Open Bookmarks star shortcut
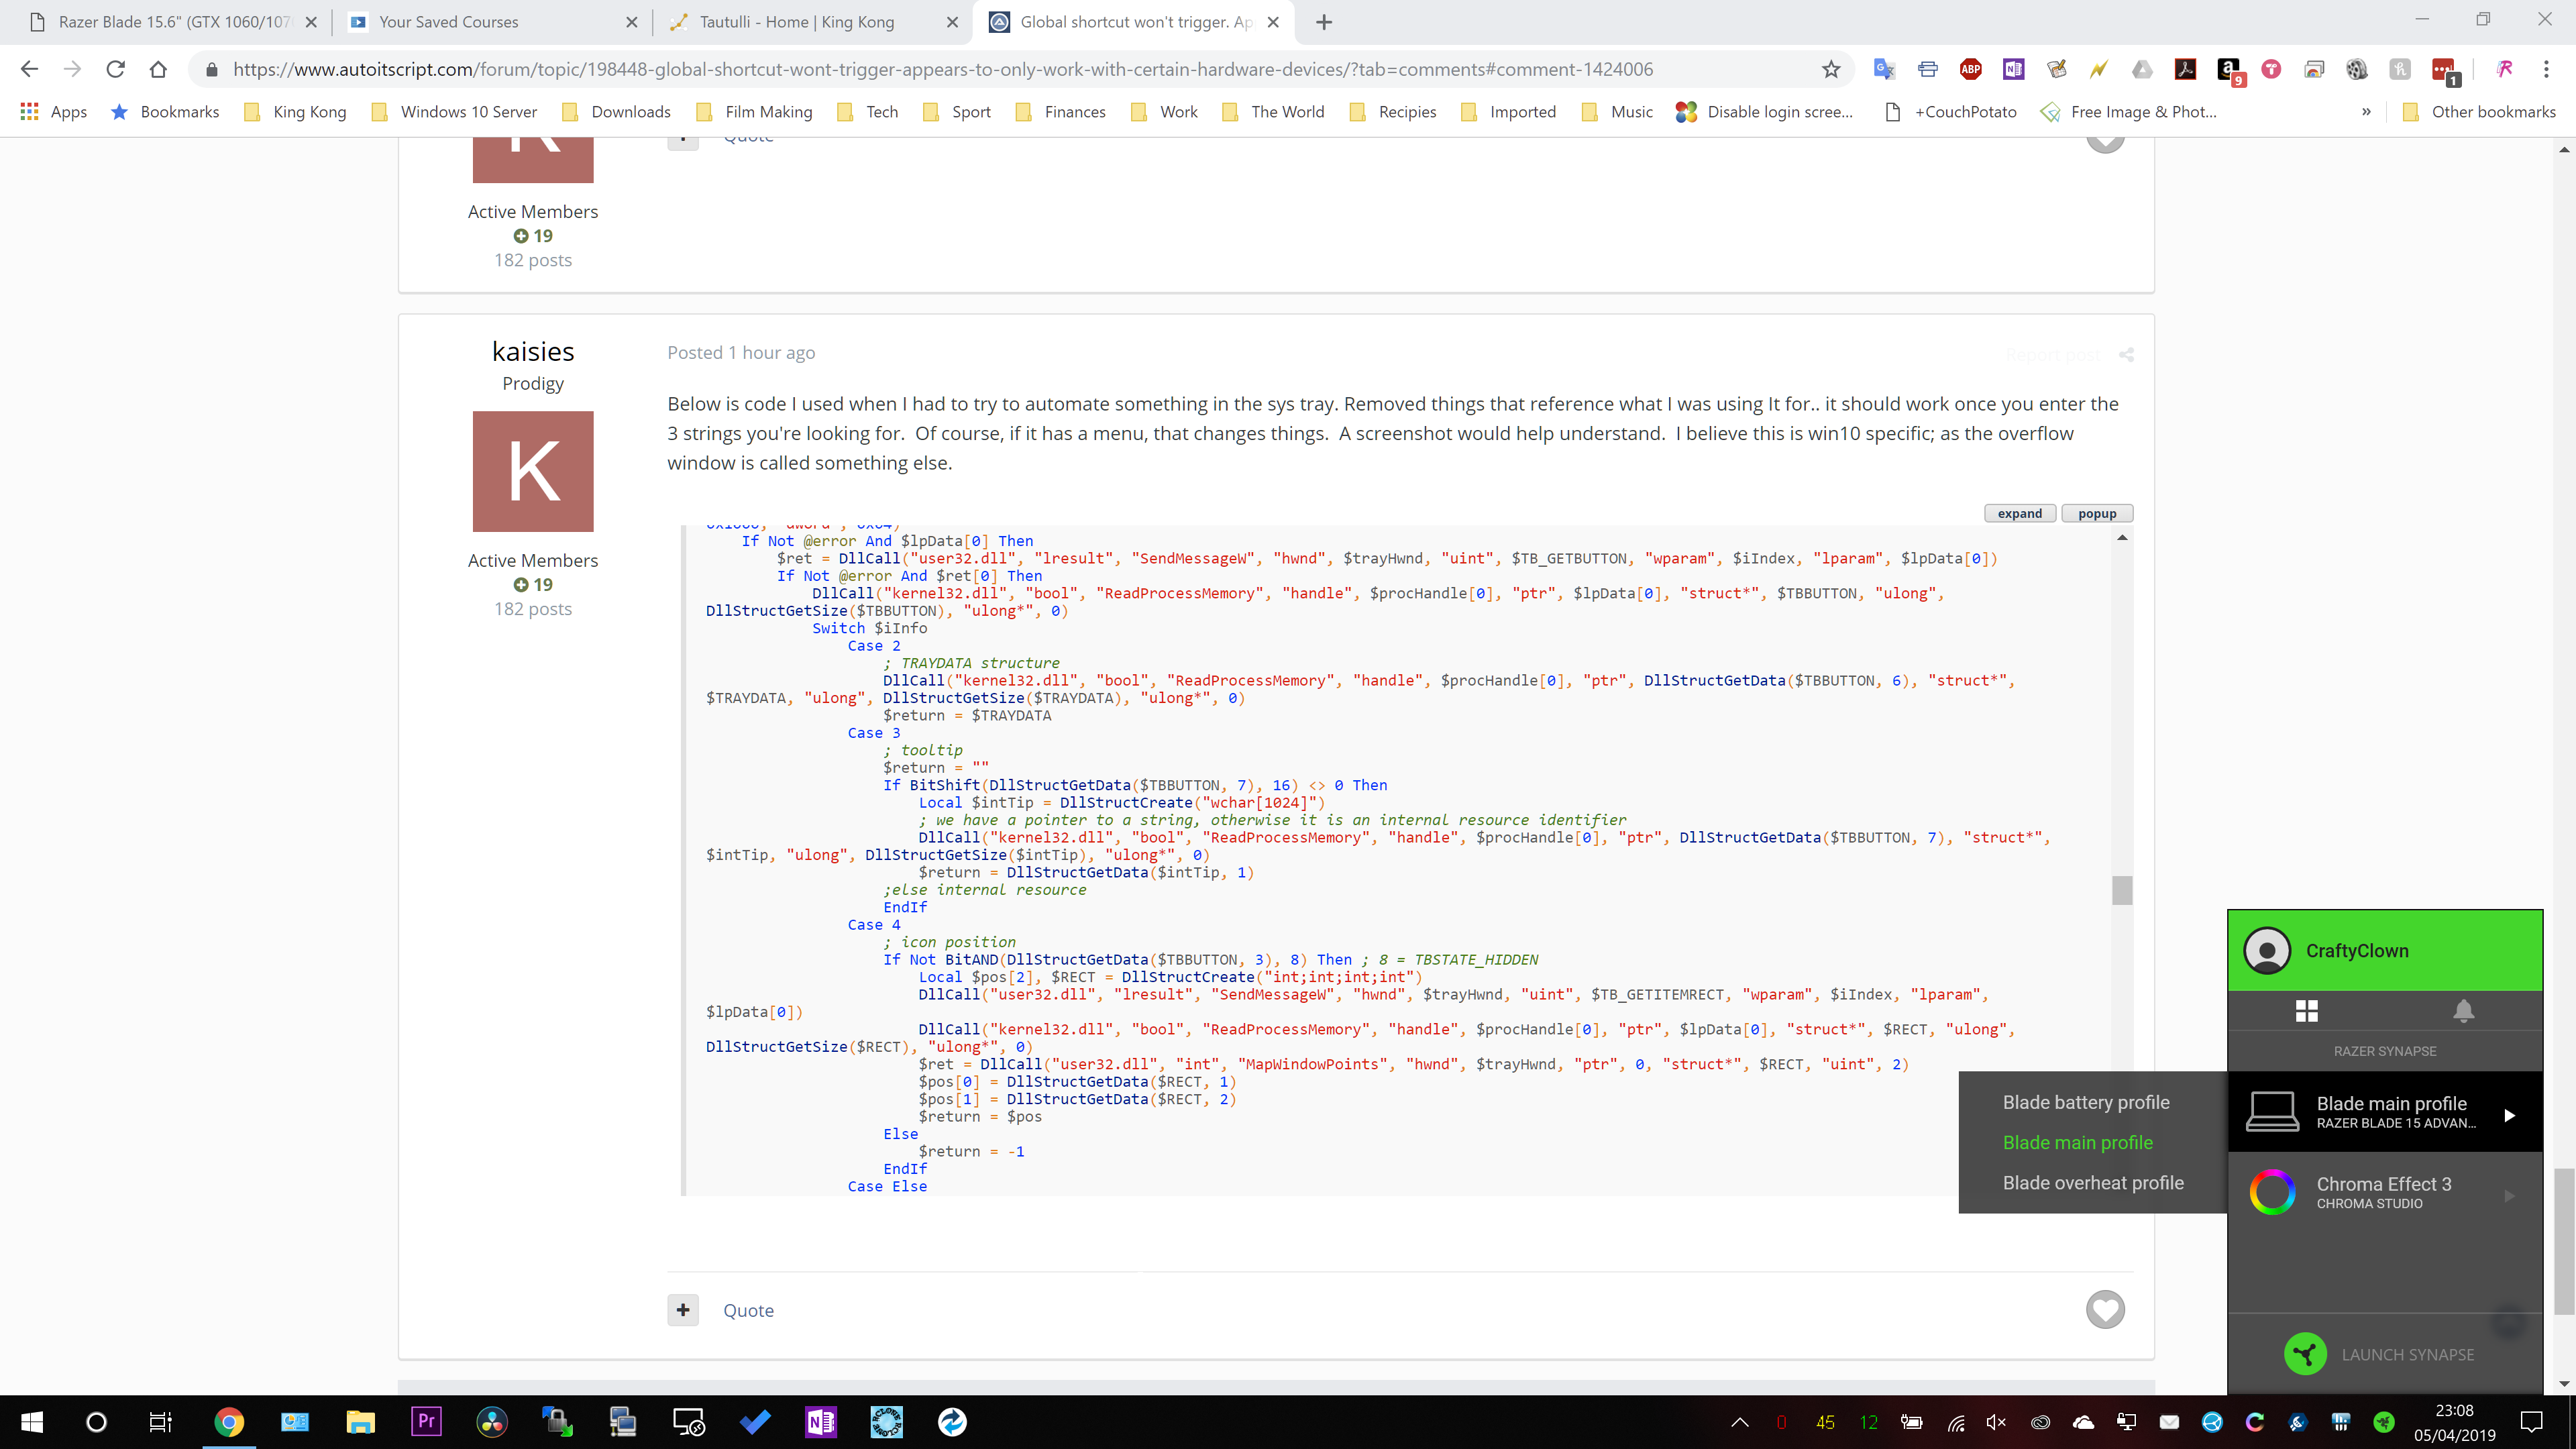This screenshot has width=2576, height=1449. coord(165,112)
